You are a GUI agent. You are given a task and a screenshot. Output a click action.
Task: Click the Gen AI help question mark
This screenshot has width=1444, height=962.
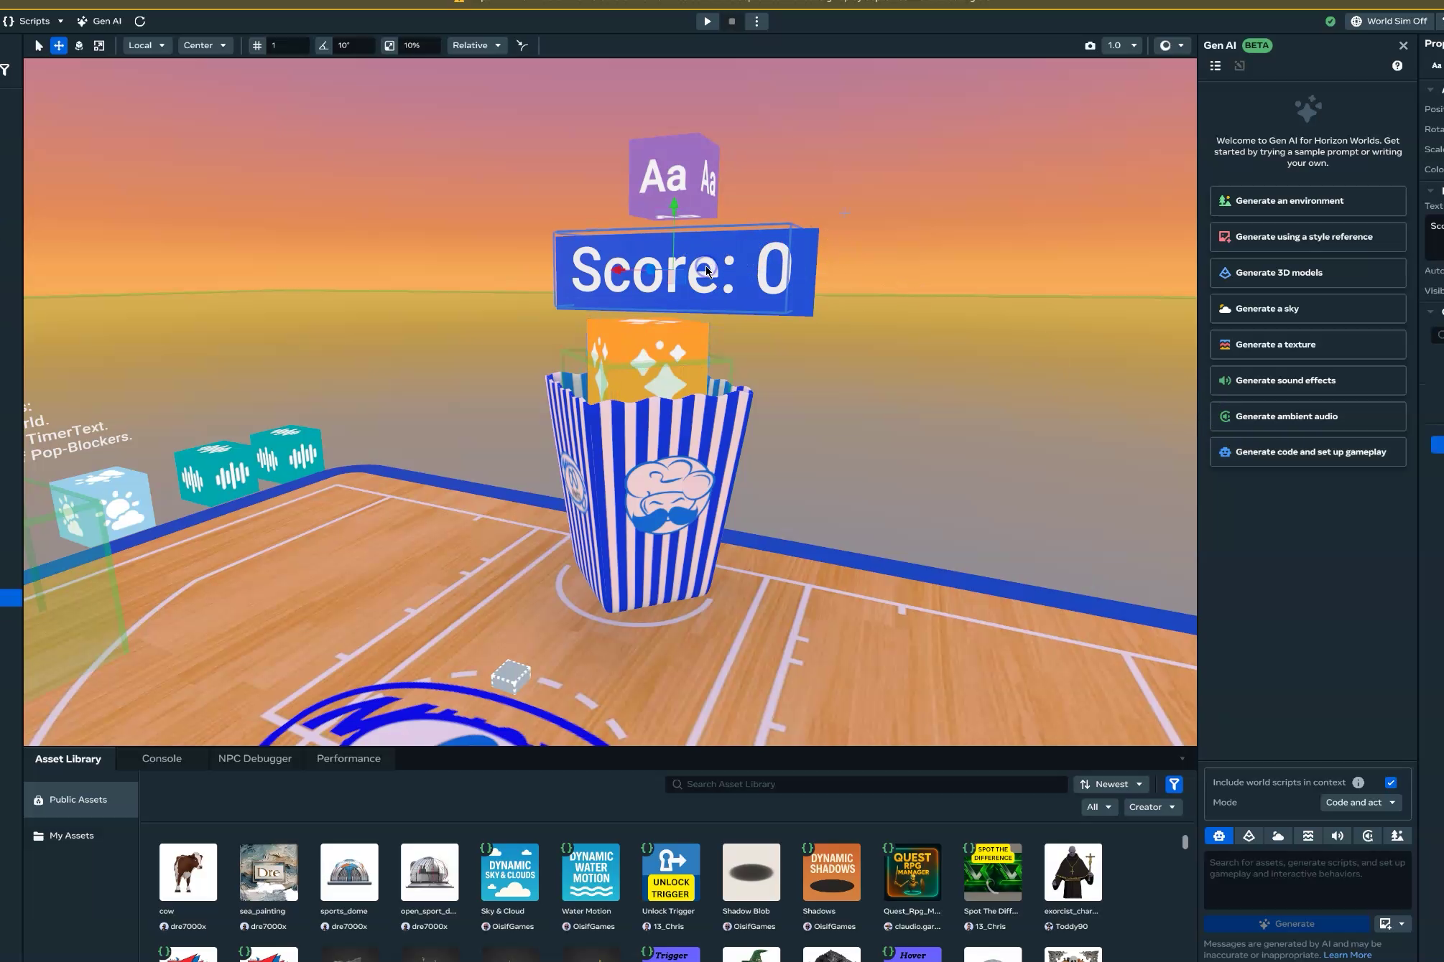tap(1397, 65)
